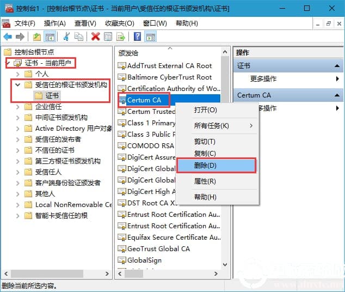Open the 操作(A) menu
Image resolution: width=345 pixels, height=292 pixels.
(x=55, y=23)
